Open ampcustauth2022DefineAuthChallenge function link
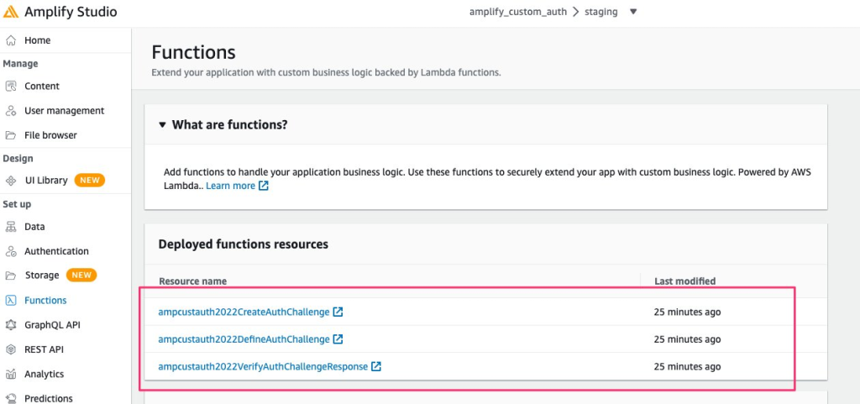Screen dimensions: 860x404 click(244, 339)
